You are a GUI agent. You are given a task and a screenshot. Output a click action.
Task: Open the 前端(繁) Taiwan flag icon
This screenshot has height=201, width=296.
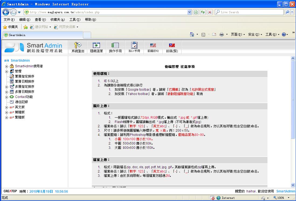pos(172,45)
